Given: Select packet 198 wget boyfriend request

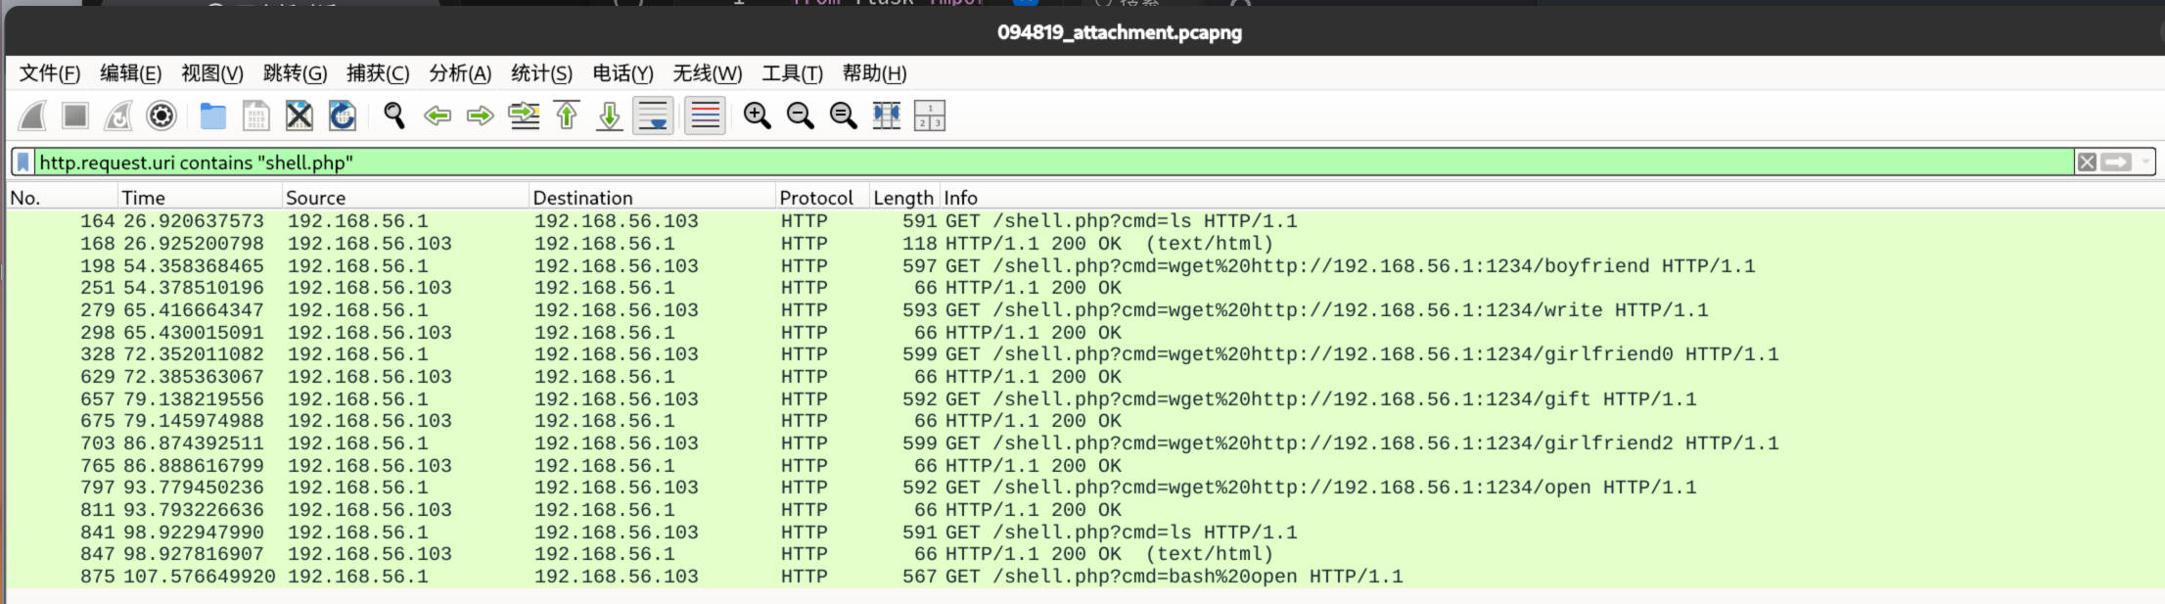Looking at the screenshot, I should click(1084, 266).
